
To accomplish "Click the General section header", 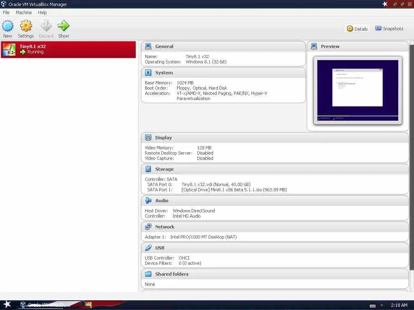I will point(223,46).
